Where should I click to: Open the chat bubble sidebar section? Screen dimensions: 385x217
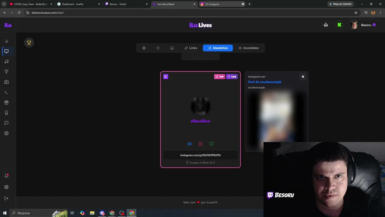pos(6,123)
